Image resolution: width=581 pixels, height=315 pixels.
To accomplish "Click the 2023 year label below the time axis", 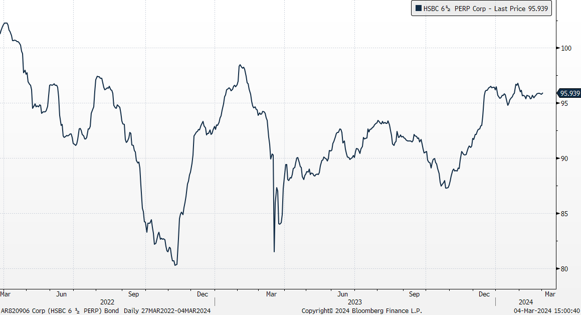I will (354, 302).
